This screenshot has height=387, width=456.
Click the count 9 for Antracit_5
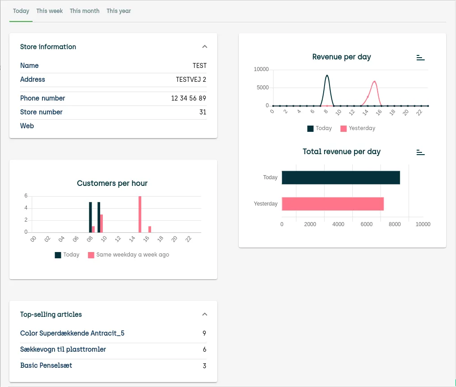point(204,333)
